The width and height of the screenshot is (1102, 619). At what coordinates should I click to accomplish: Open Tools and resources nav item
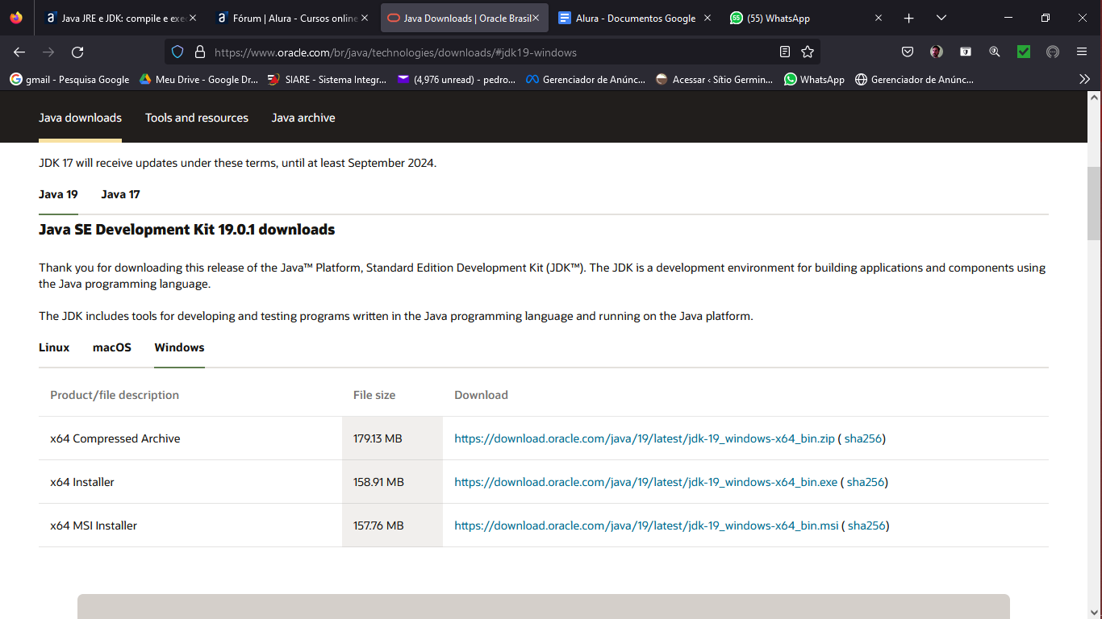(197, 118)
